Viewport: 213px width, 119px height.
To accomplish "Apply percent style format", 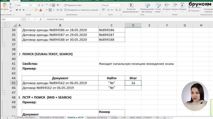I will (x=108, y=10).
